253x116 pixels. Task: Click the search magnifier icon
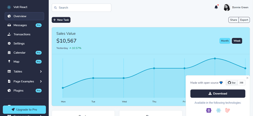coord(55,7)
